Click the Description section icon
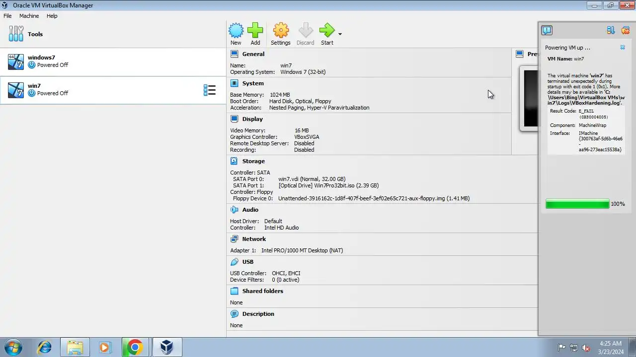The width and height of the screenshot is (636, 357). (234, 314)
